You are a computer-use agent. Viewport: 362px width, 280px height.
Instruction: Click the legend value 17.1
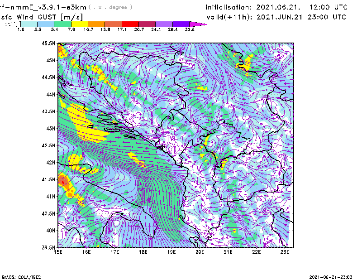[122, 29]
